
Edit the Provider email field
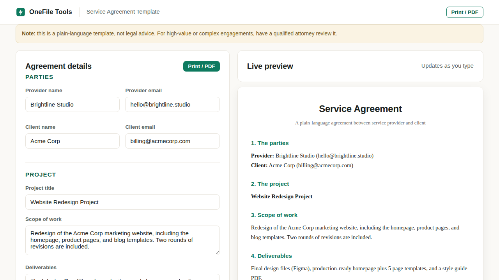(x=172, y=104)
